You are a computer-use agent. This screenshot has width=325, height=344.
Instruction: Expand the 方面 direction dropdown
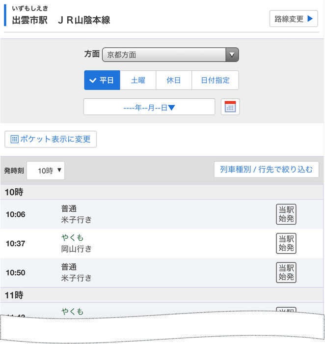tap(170, 55)
